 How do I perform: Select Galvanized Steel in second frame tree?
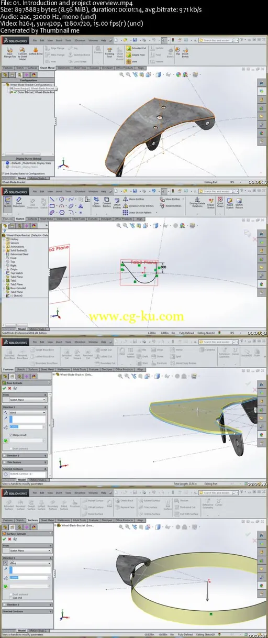[x=20, y=254]
